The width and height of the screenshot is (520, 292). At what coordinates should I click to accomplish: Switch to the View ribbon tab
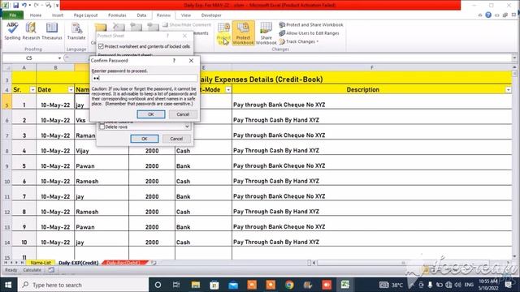186,15
